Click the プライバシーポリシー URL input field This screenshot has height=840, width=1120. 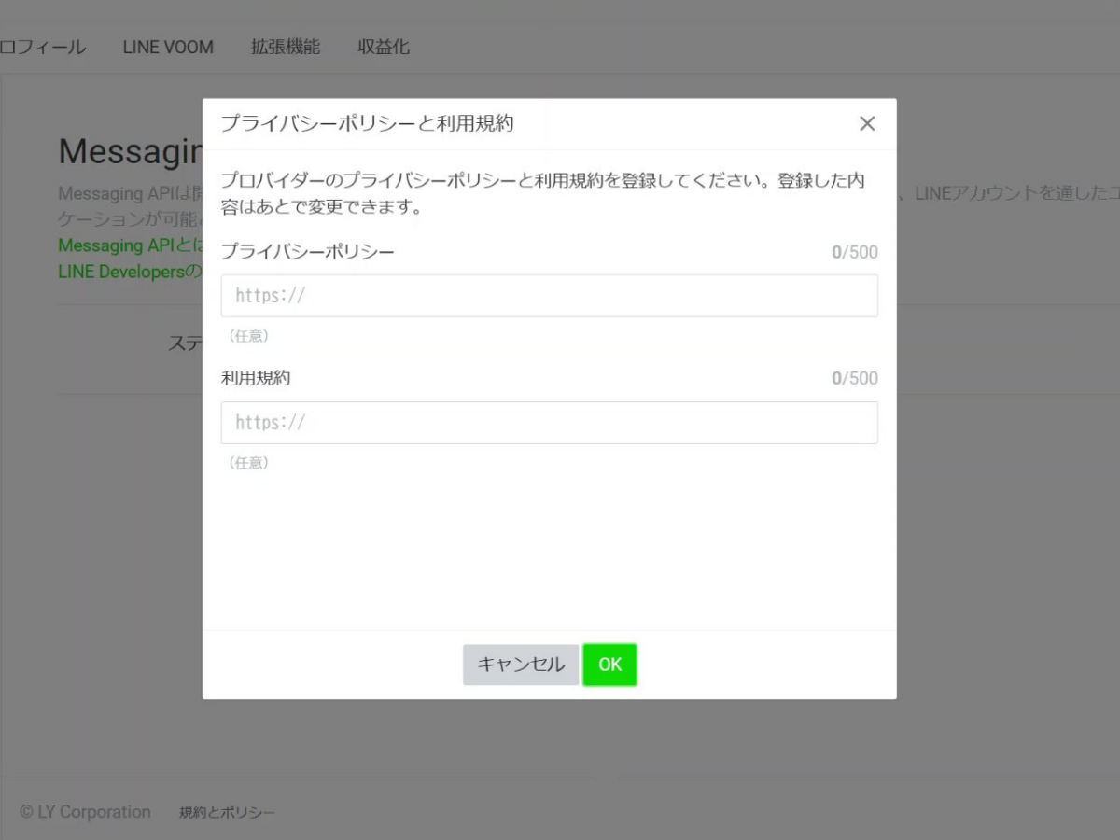(549, 296)
